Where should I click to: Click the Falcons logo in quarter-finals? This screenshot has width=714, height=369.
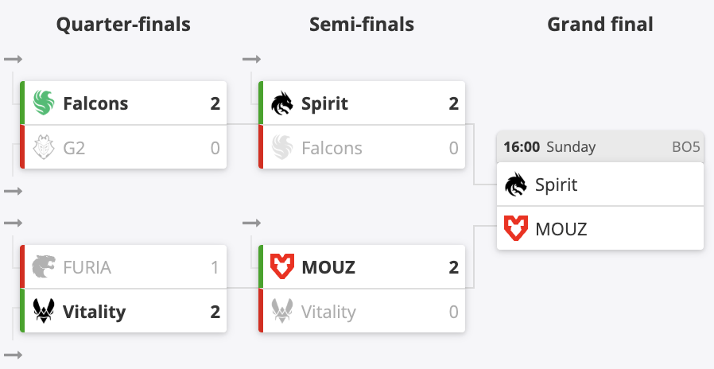point(44,103)
